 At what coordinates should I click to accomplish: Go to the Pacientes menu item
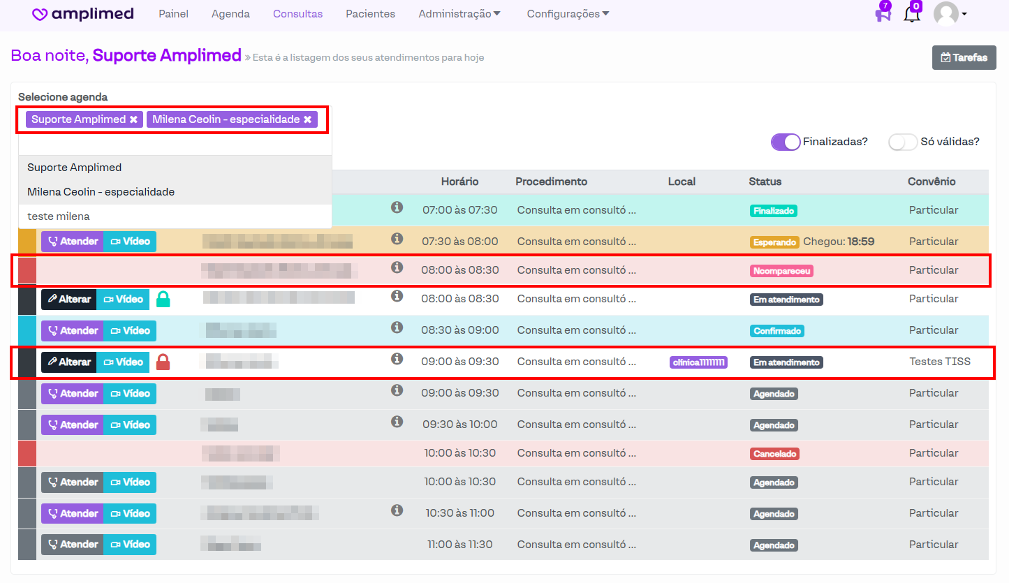[x=370, y=14]
